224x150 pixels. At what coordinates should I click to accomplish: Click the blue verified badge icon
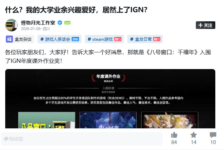(60, 23)
